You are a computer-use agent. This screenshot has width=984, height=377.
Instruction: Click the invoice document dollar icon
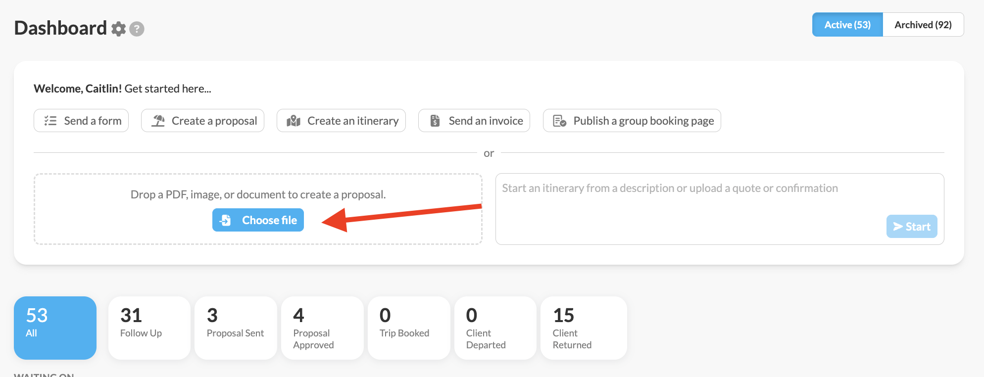point(435,121)
